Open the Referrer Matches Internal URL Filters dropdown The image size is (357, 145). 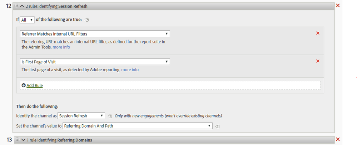[x=95, y=34]
